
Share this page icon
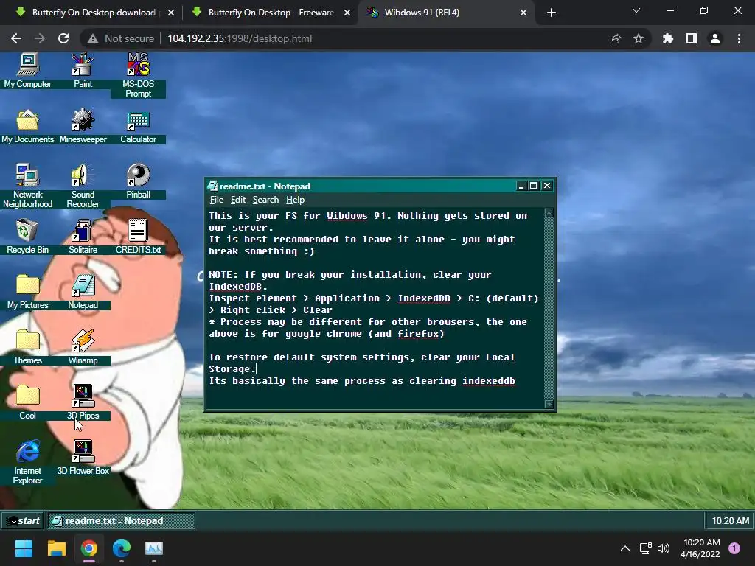[615, 38]
